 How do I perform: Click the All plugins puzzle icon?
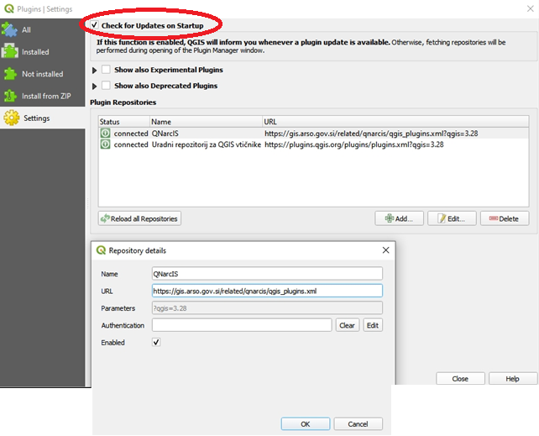coord(9,29)
